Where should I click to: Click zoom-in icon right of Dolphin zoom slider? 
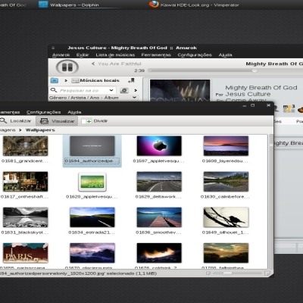point(267,273)
